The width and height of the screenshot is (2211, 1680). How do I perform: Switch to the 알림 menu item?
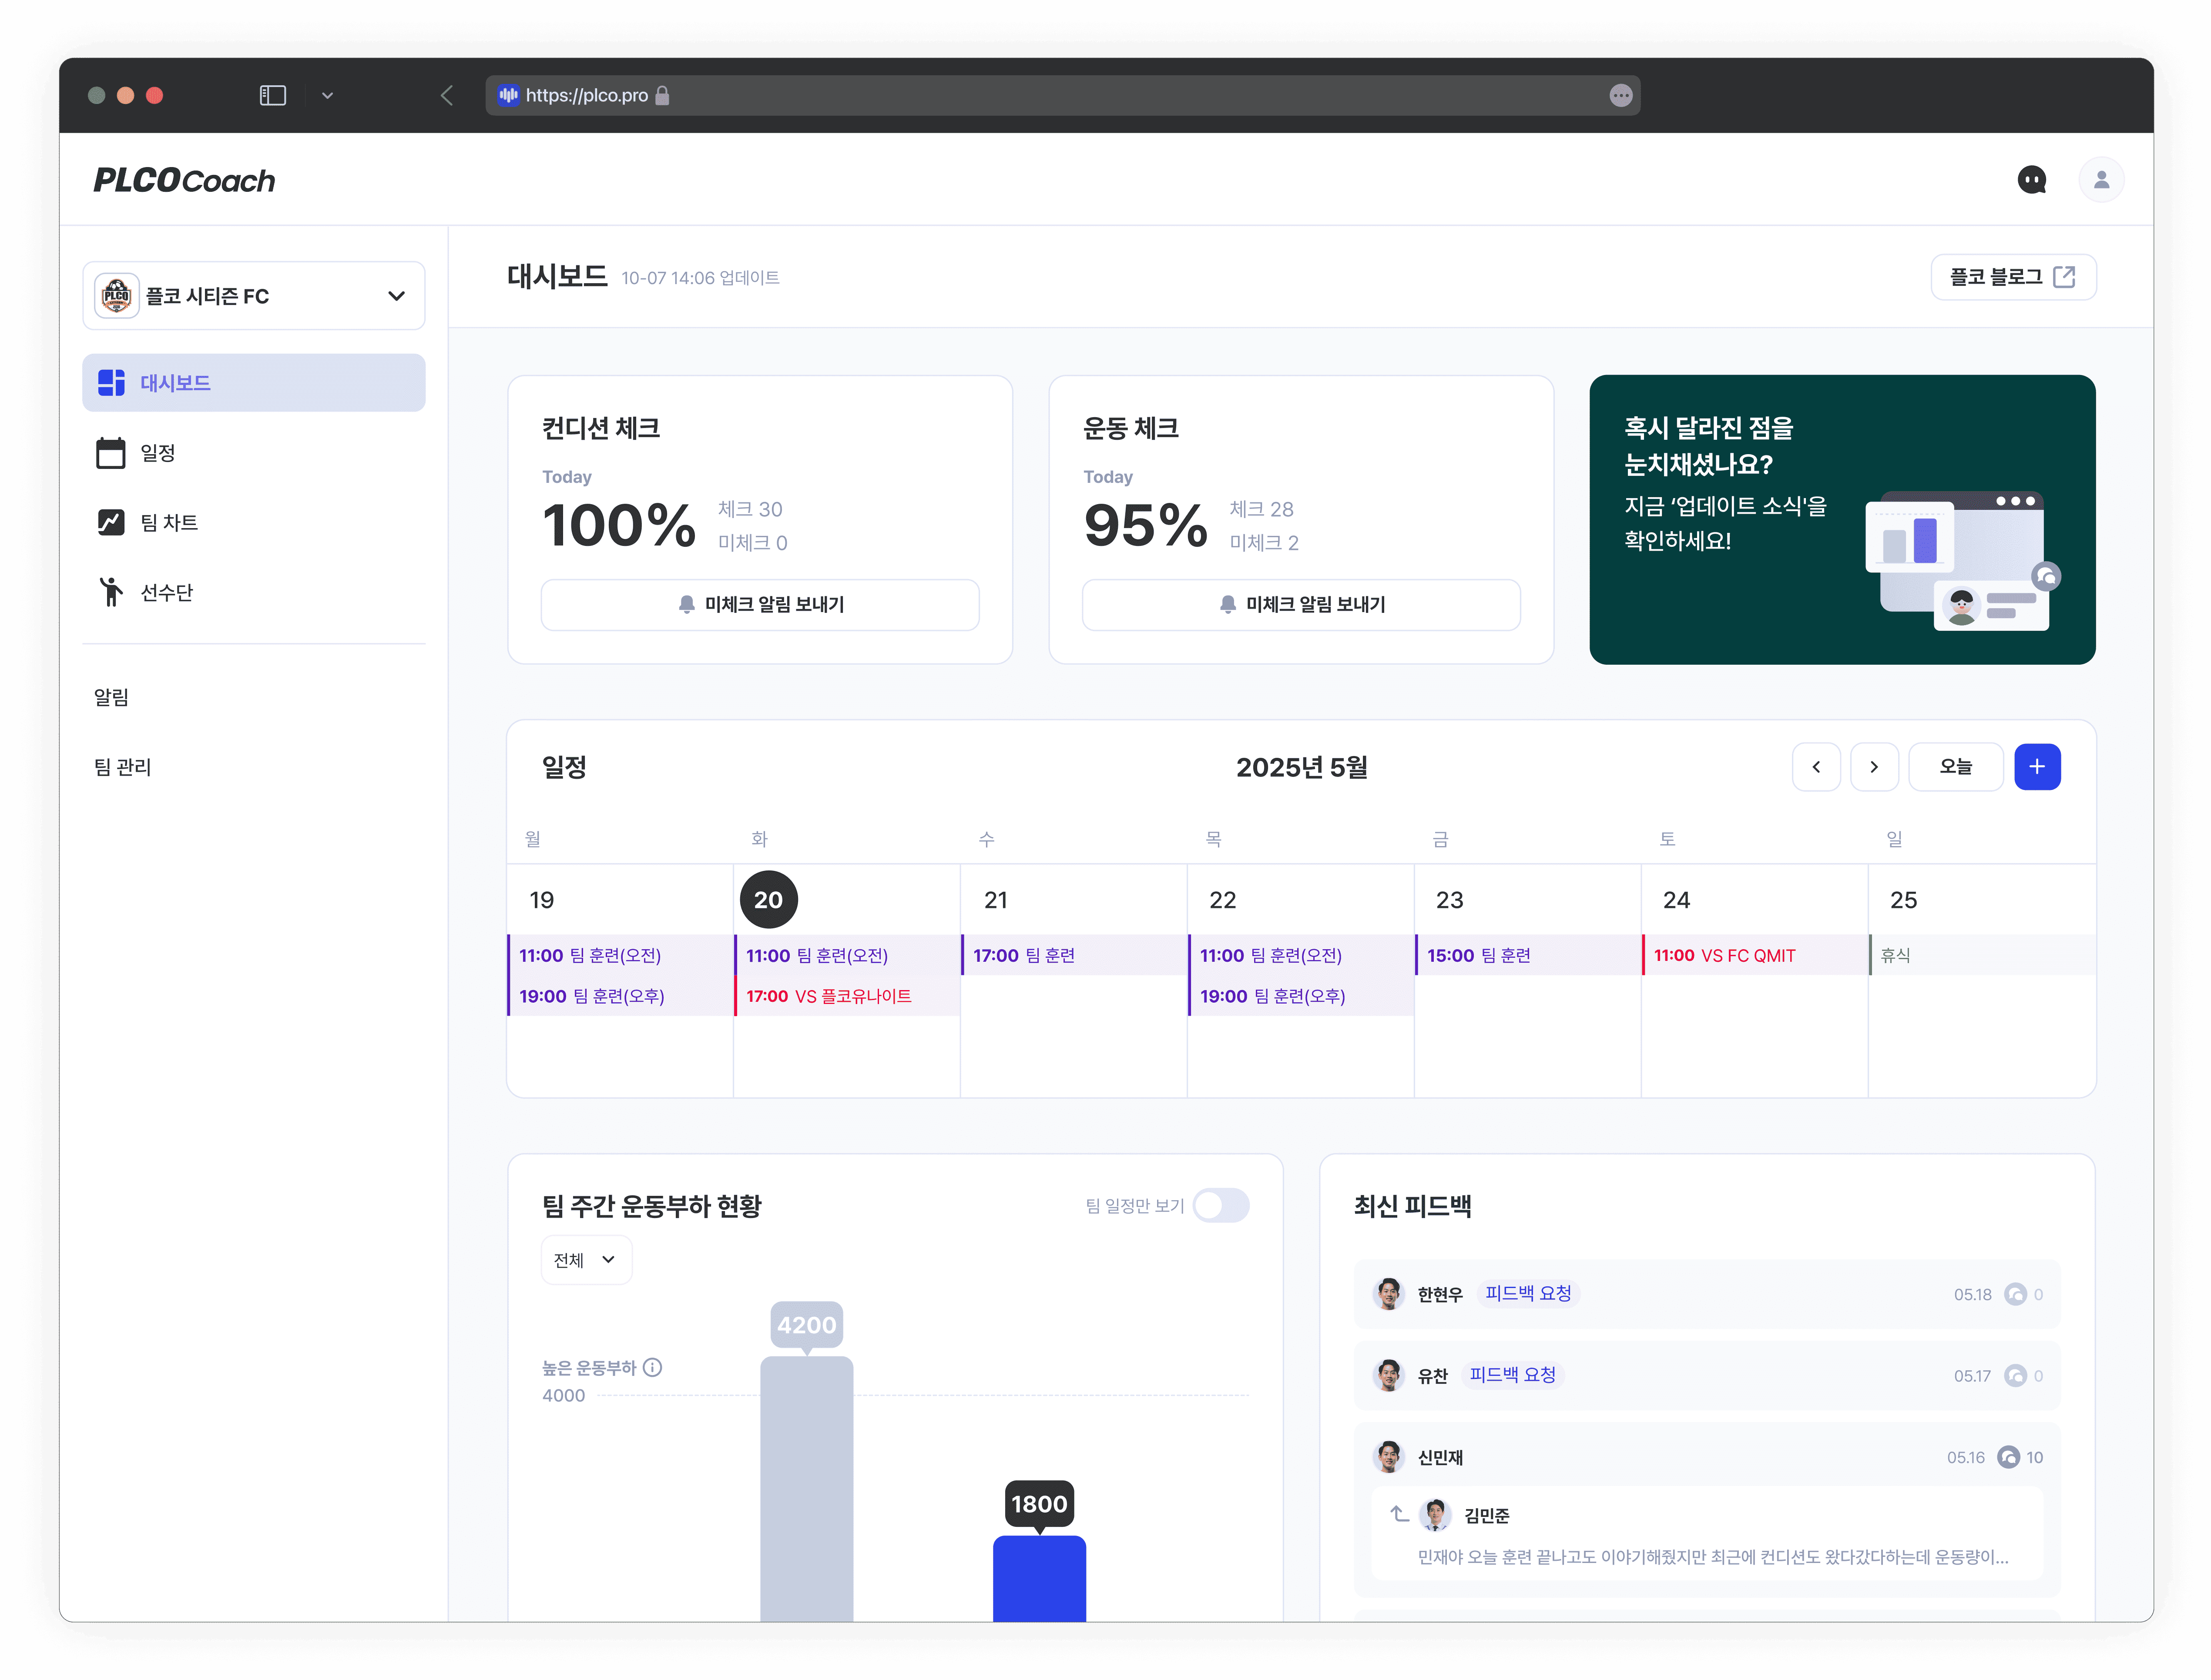tap(112, 696)
